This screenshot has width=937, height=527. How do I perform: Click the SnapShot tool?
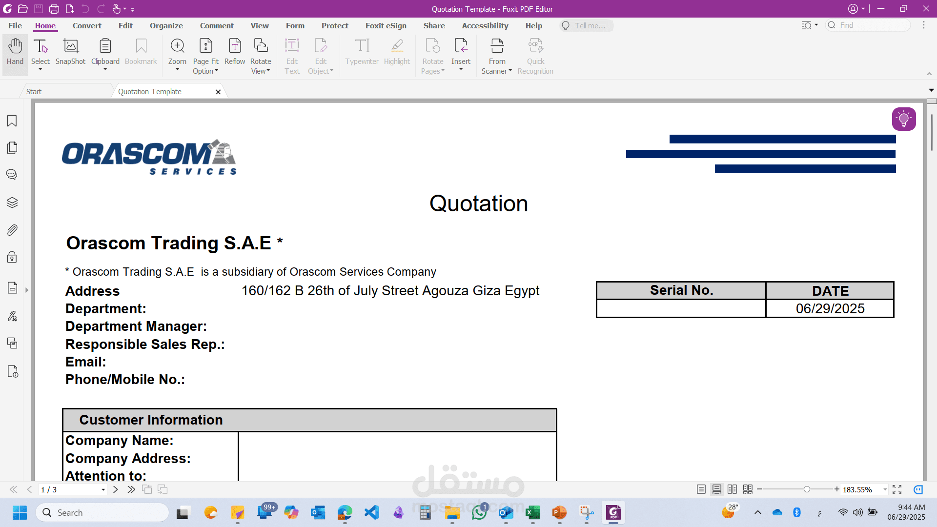point(71,52)
